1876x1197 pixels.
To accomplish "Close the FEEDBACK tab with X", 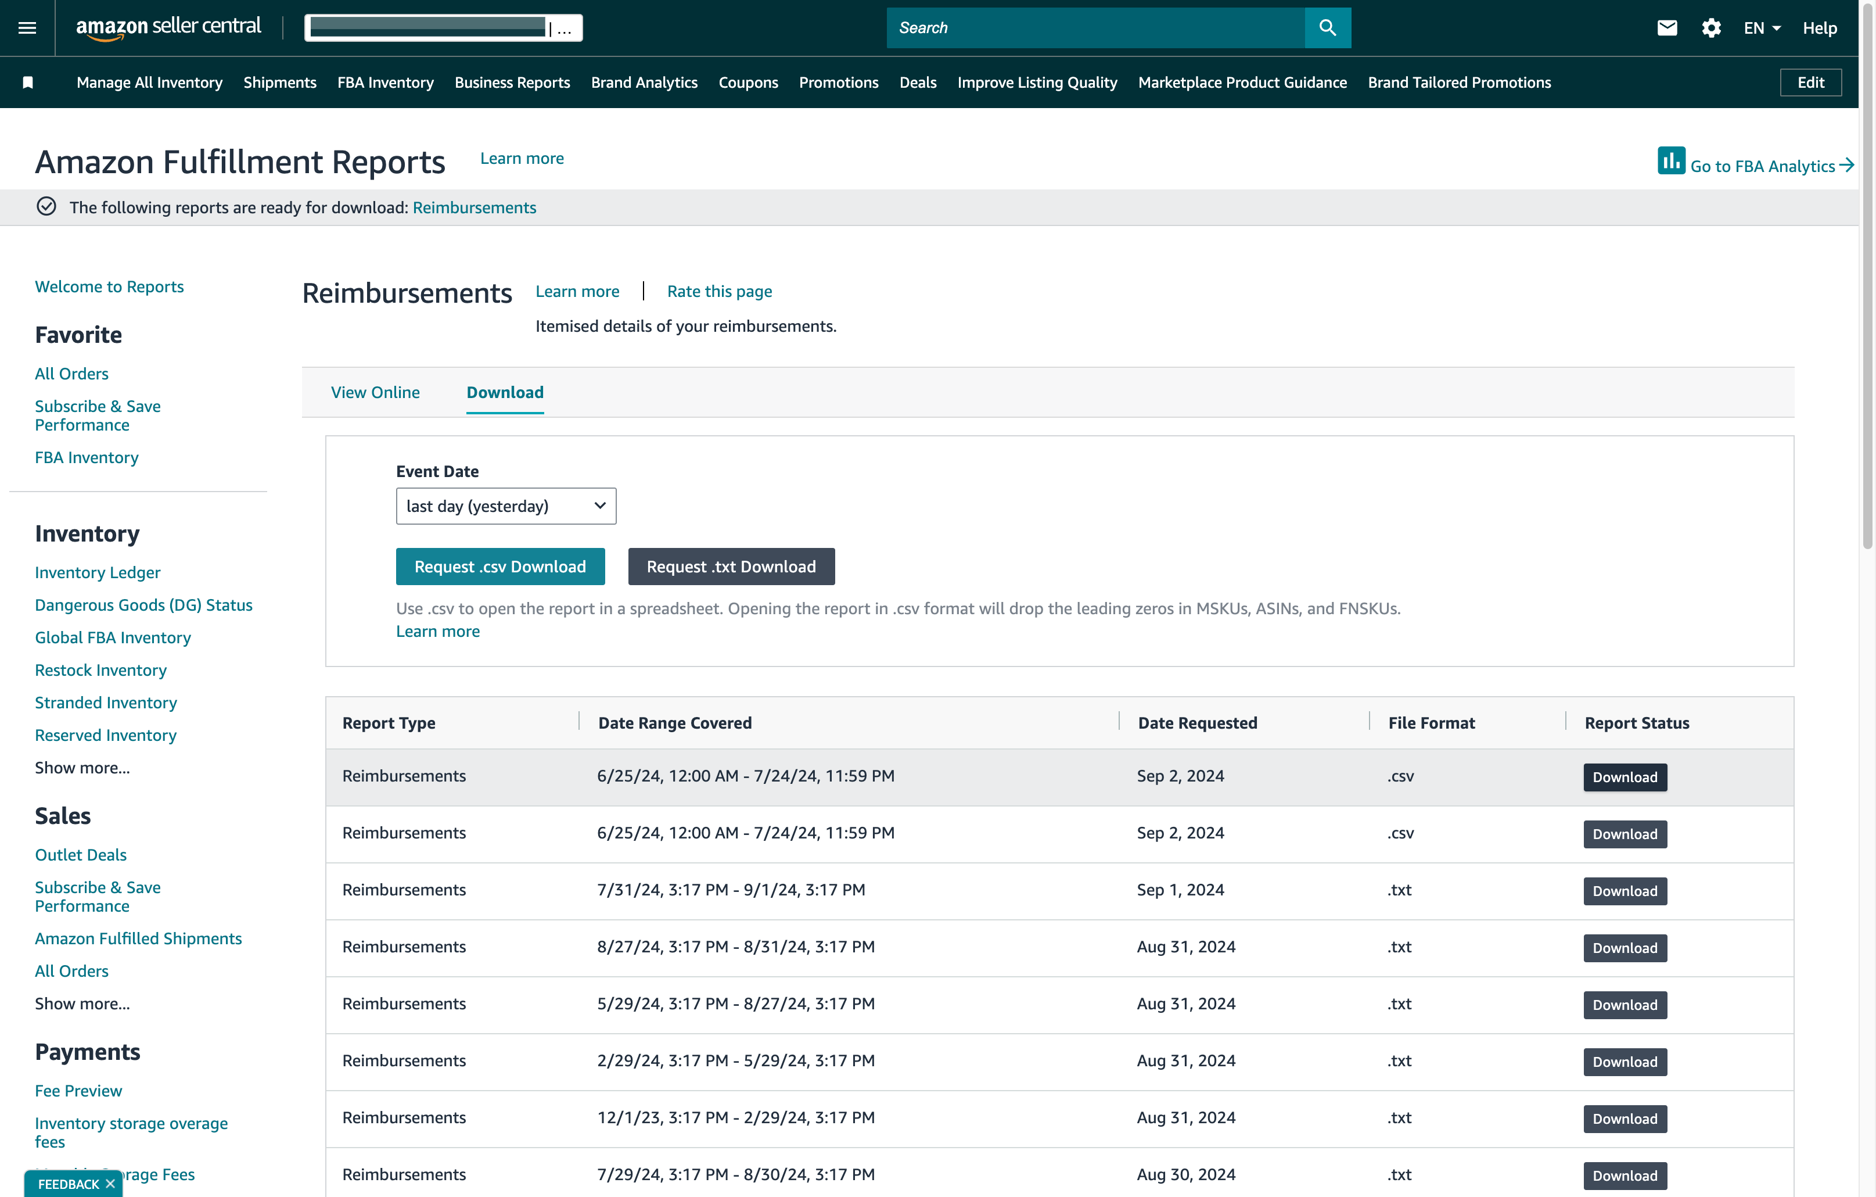I will (x=110, y=1184).
